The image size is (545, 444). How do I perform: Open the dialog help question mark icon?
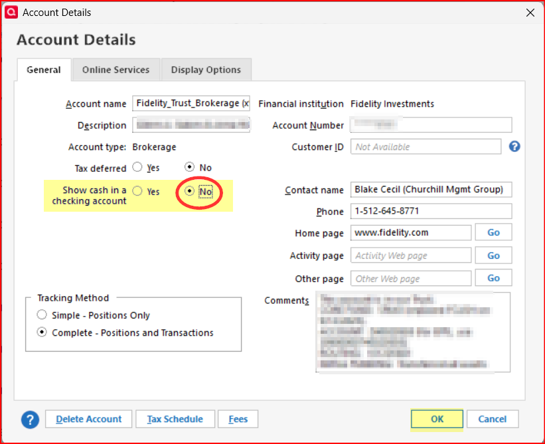[x=31, y=419]
